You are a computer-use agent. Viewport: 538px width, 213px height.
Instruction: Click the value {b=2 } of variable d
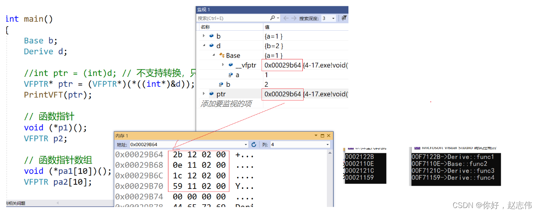(274, 46)
